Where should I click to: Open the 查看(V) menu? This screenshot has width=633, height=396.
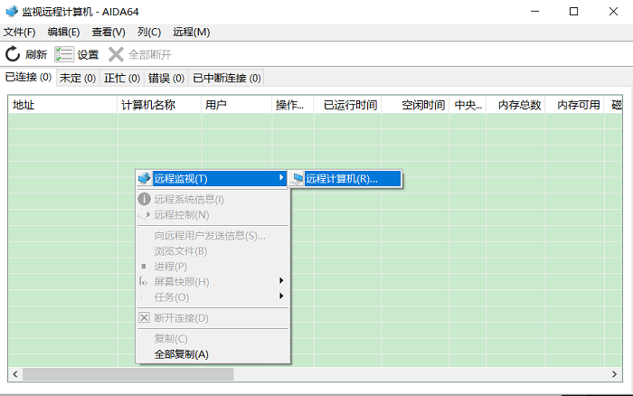109,32
